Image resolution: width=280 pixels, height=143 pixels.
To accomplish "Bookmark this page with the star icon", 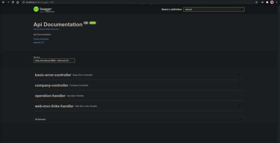I will click(257, 2).
